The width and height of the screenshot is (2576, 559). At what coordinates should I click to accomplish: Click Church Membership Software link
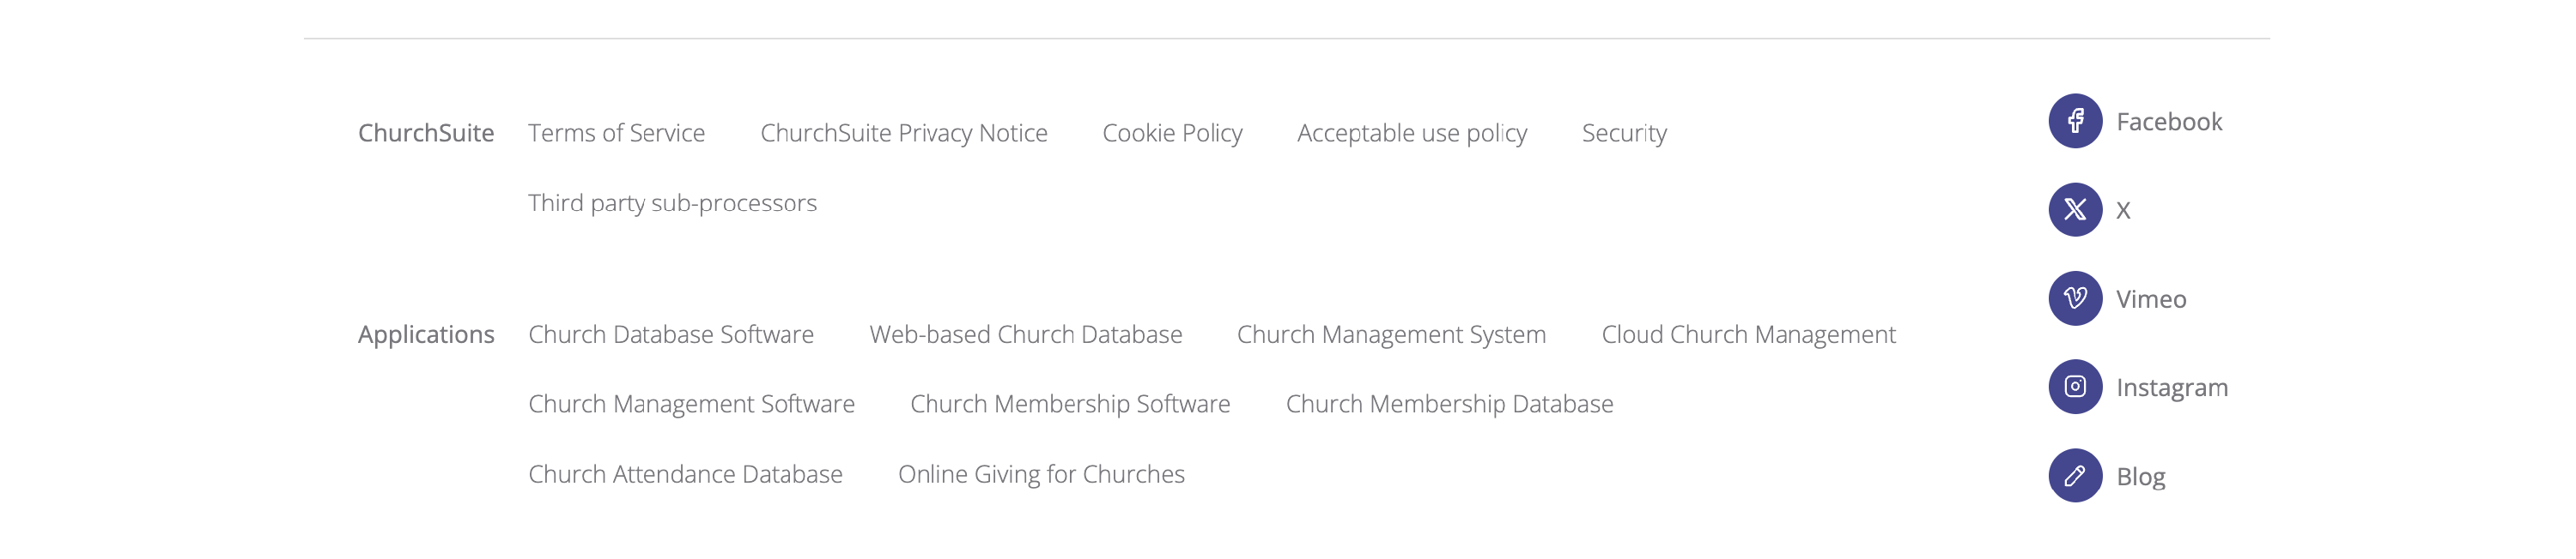pos(1070,405)
